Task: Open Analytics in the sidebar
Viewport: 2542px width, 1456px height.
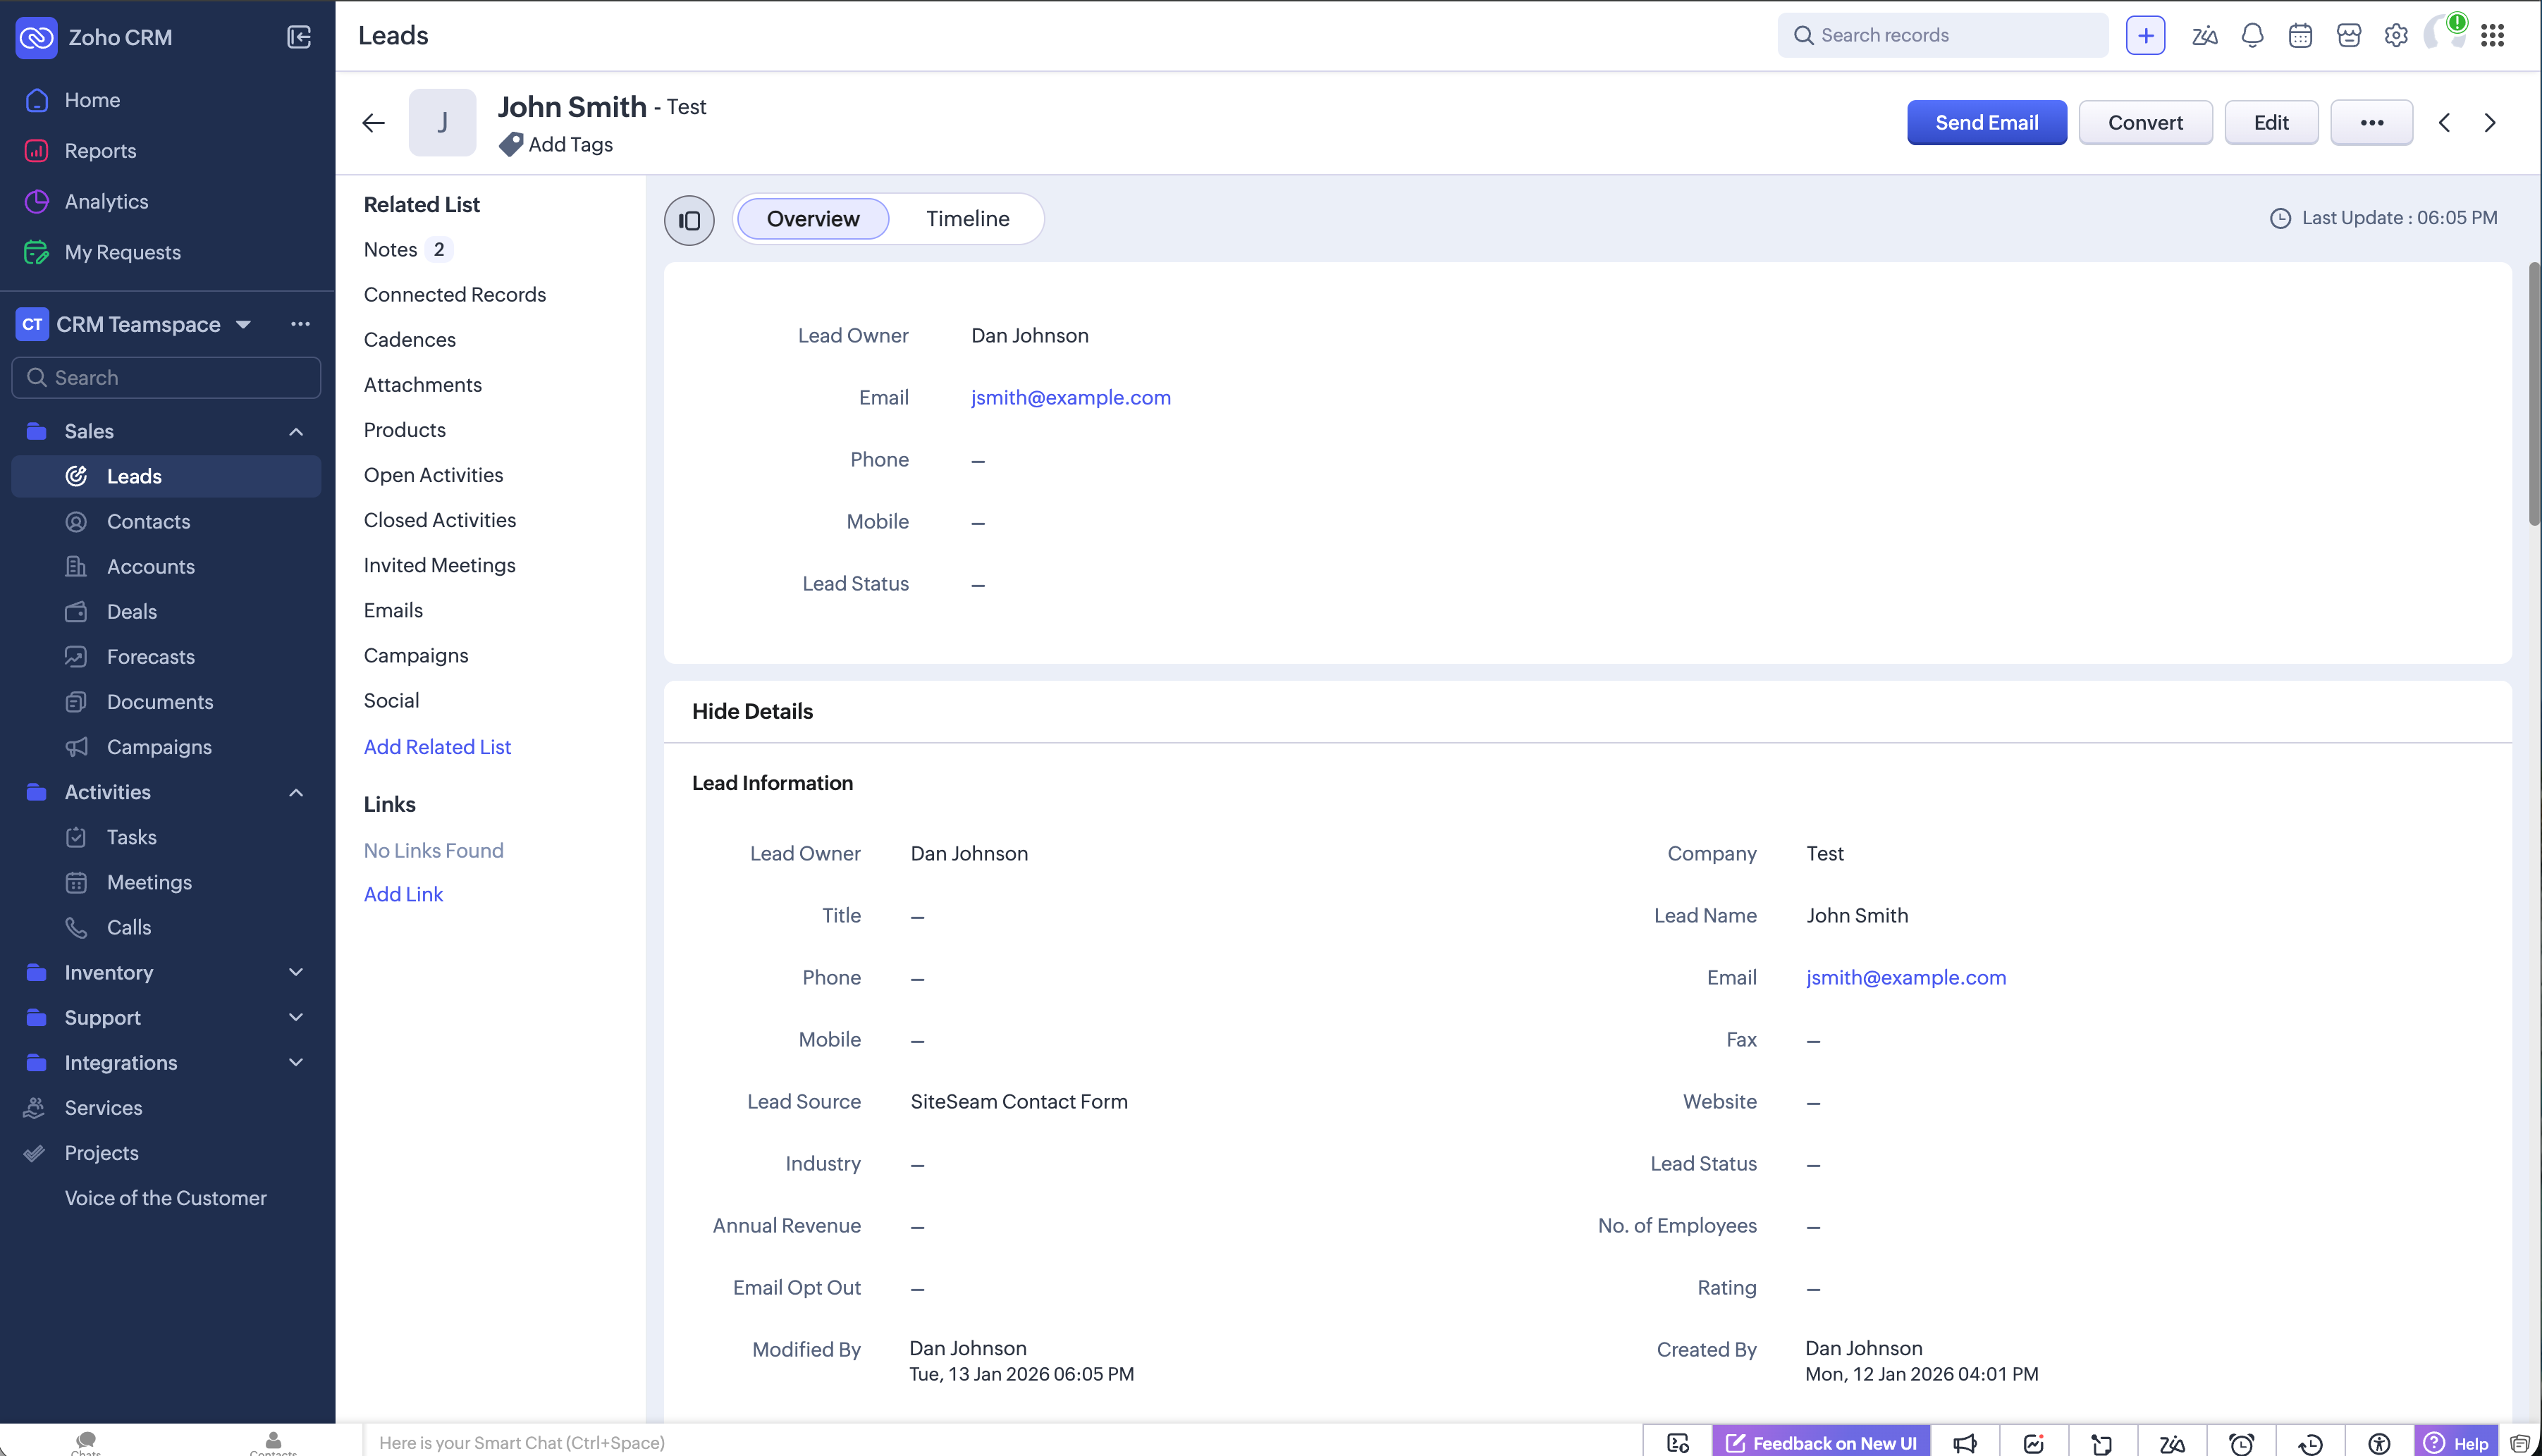Action: [x=106, y=201]
